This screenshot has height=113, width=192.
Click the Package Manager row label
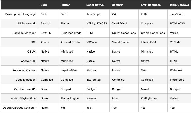[24, 33]
